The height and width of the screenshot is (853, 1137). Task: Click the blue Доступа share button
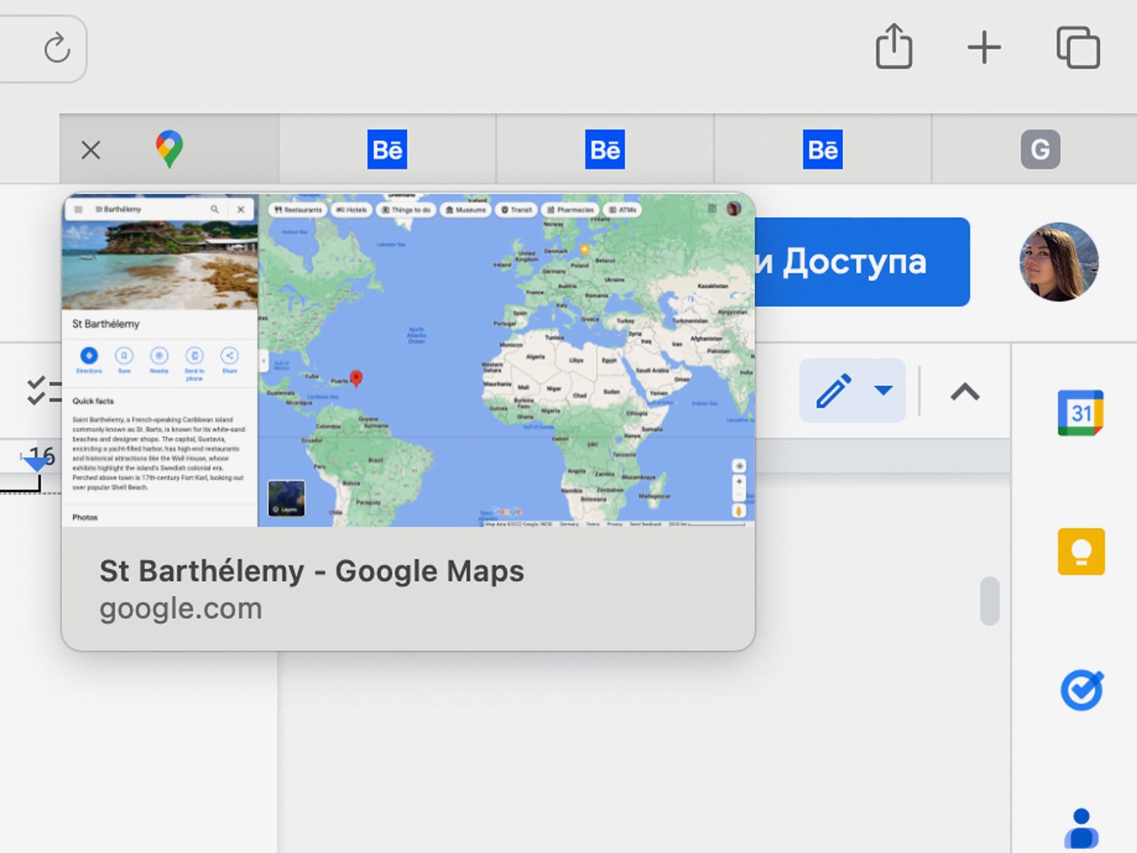point(862,261)
